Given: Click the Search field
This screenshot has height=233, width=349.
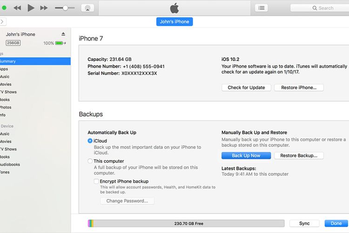Looking at the screenshot, I should tap(320, 8).
